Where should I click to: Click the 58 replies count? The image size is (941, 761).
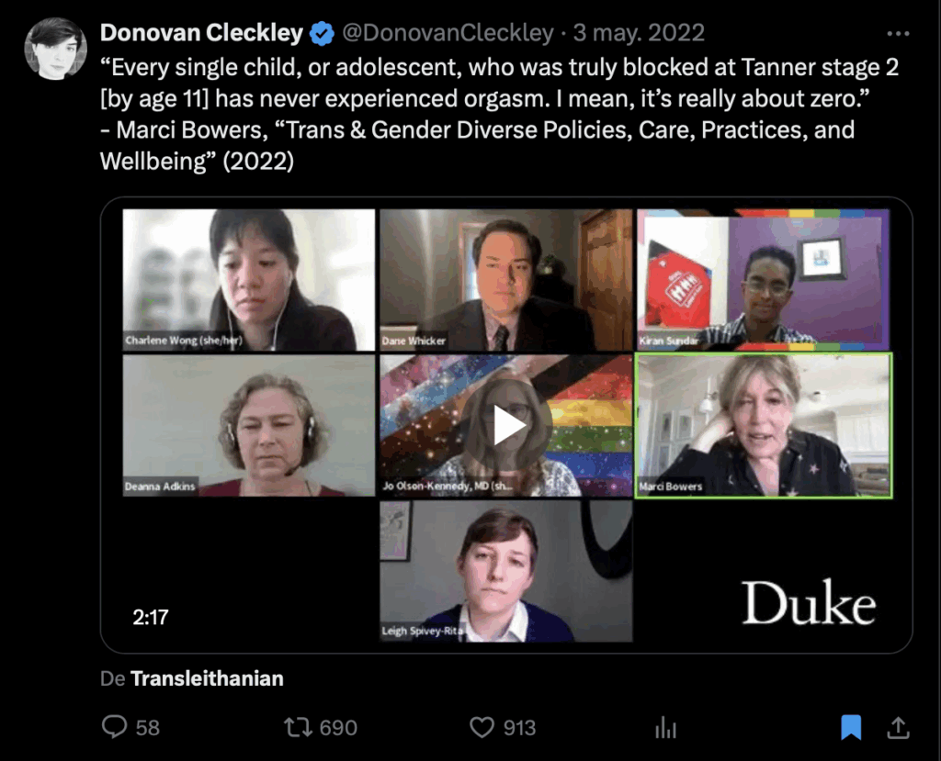[x=148, y=727]
